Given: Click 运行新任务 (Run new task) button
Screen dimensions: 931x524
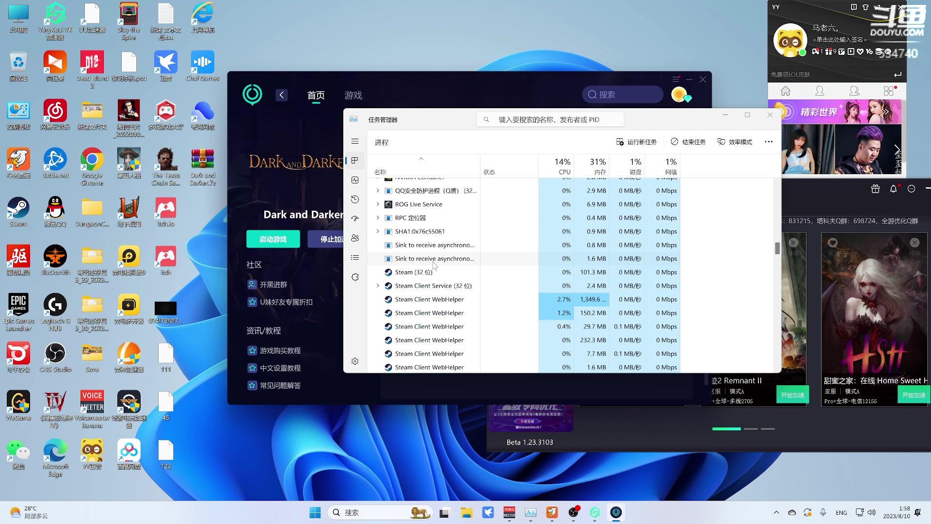Looking at the screenshot, I should pos(636,142).
